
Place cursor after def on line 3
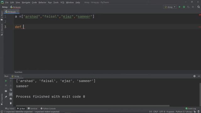coord(24,27)
